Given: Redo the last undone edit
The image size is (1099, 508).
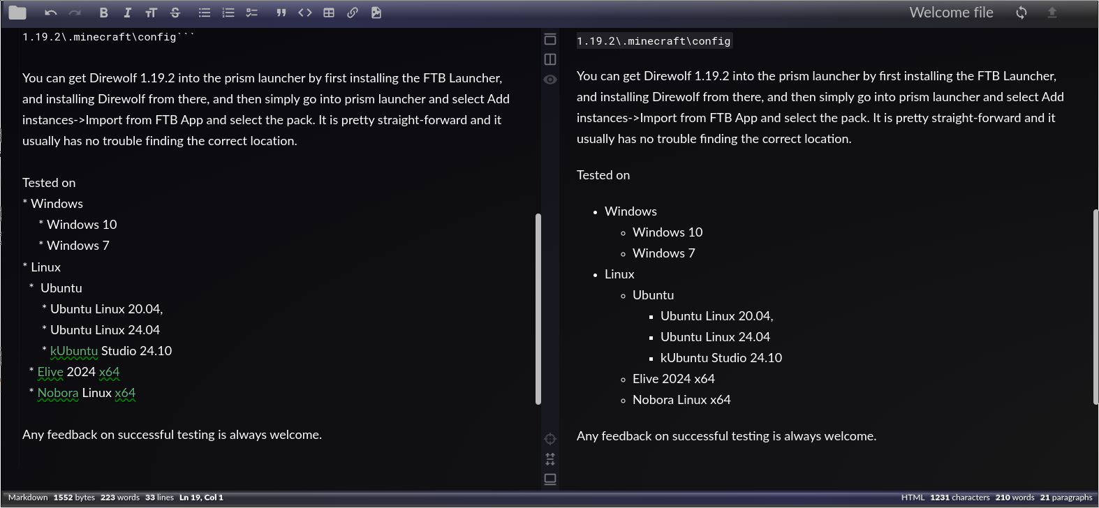Looking at the screenshot, I should [x=75, y=13].
